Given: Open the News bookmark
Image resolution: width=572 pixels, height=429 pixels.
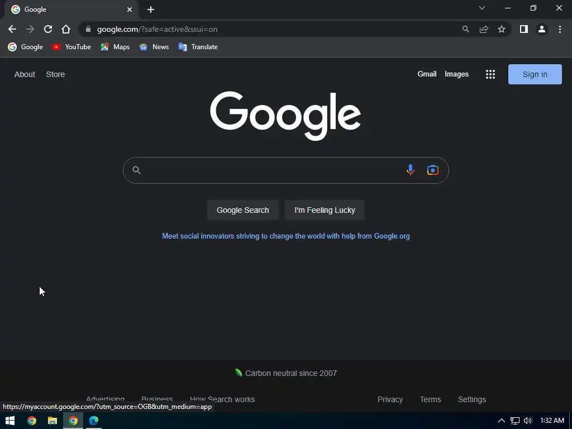Looking at the screenshot, I should point(154,47).
